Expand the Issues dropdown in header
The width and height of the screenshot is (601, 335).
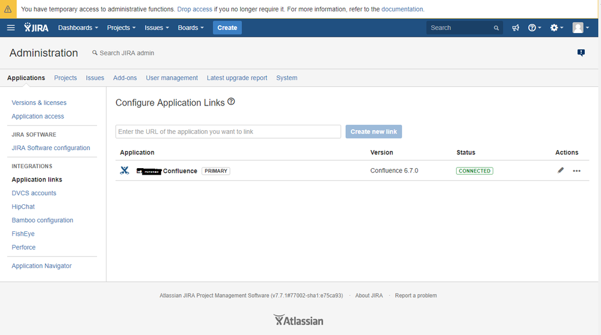157,28
